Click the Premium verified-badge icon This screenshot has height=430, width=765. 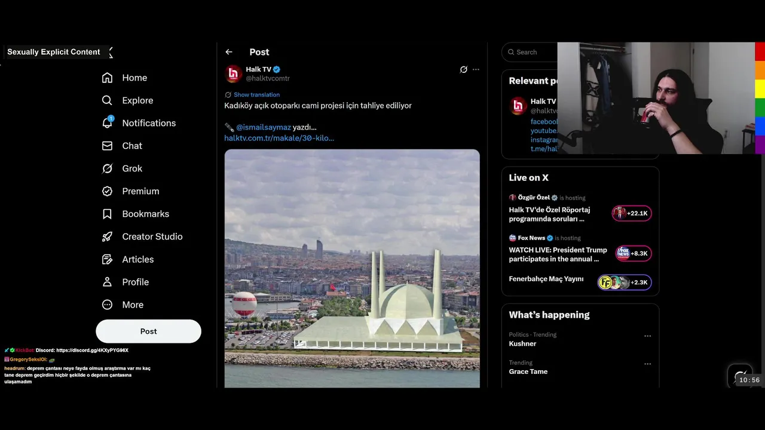[x=107, y=191]
